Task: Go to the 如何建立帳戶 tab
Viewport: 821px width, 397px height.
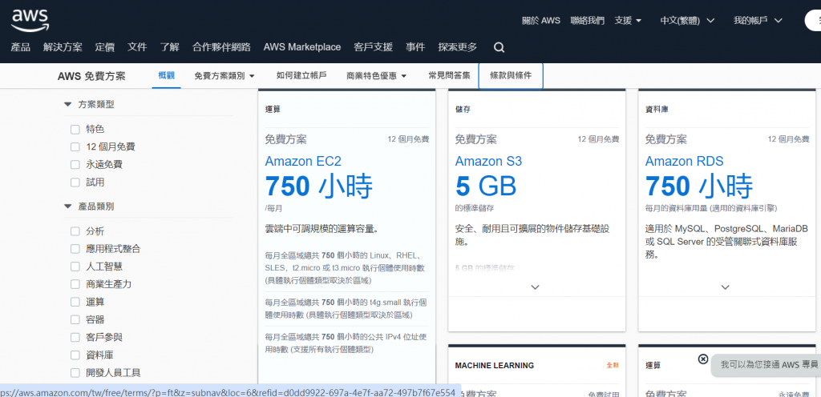Action: (301, 76)
